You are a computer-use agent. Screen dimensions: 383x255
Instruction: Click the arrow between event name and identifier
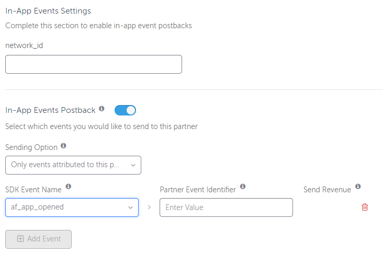(x=149, y=207)
